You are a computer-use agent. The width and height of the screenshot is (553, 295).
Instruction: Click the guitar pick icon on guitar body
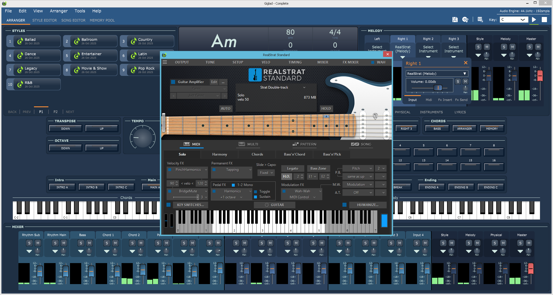[x=375, y=116]
